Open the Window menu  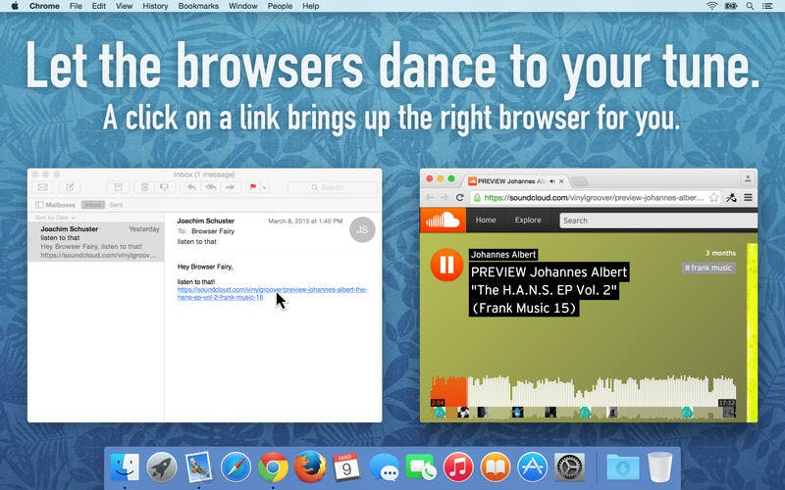[x=242, y=6]
